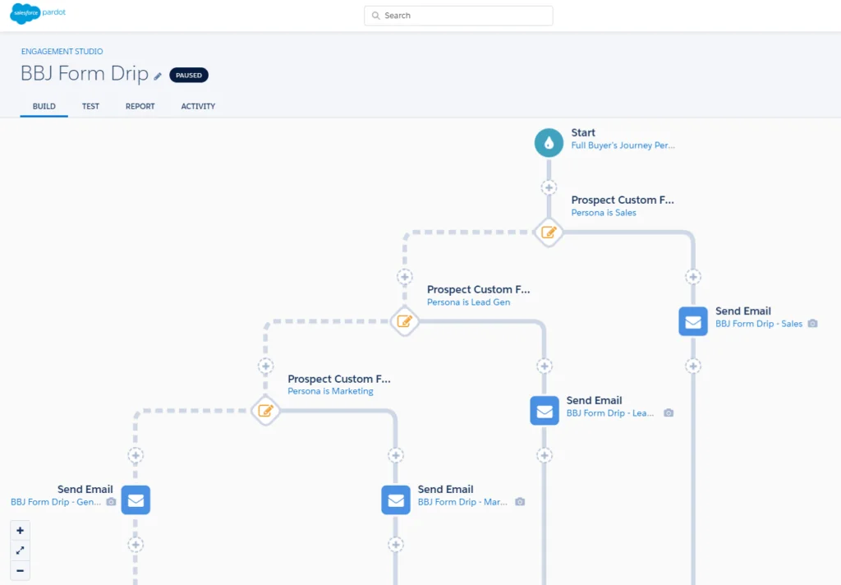
Task: Add a step just below the Sales email
Action: [693, 366]
